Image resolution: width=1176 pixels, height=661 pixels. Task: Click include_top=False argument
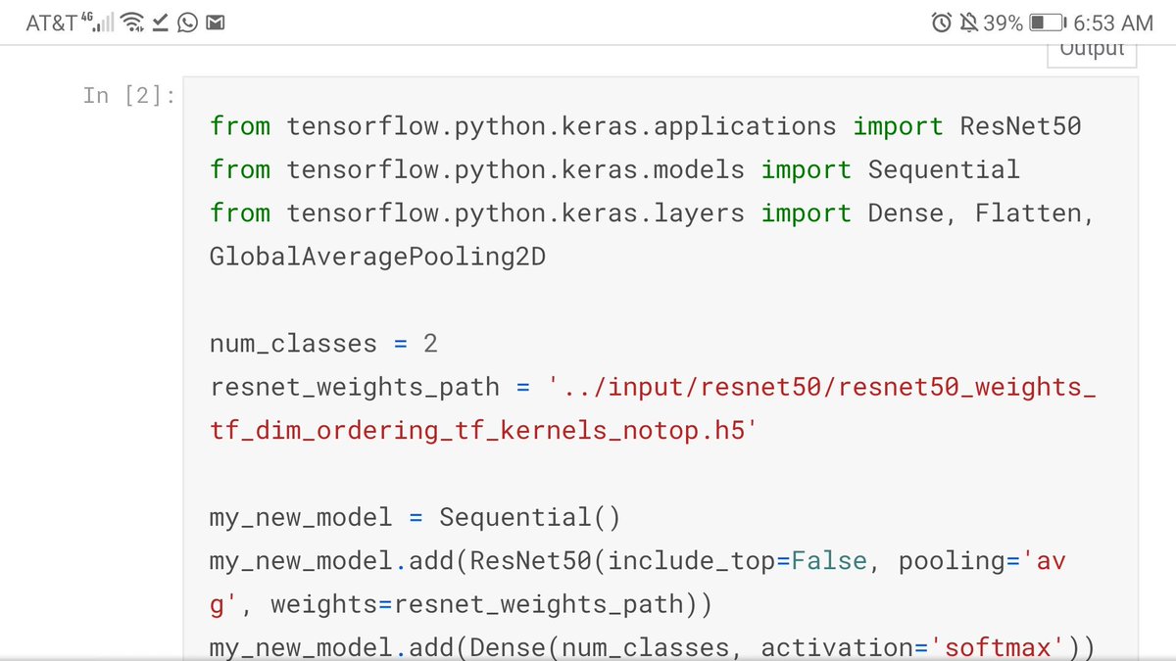point(739,561)
